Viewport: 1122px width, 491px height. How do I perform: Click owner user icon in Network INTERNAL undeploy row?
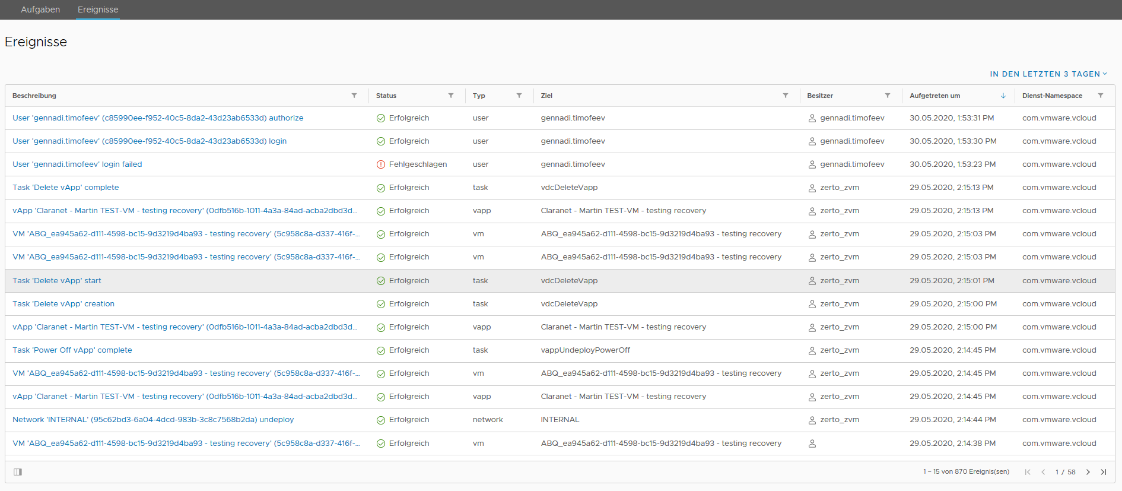click(812, 420)
